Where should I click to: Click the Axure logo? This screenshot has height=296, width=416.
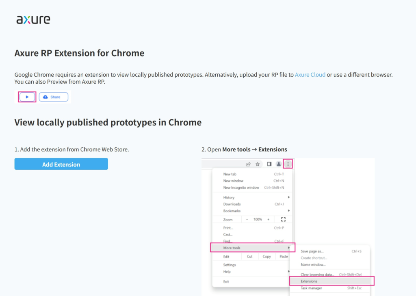tap(33, 19)
